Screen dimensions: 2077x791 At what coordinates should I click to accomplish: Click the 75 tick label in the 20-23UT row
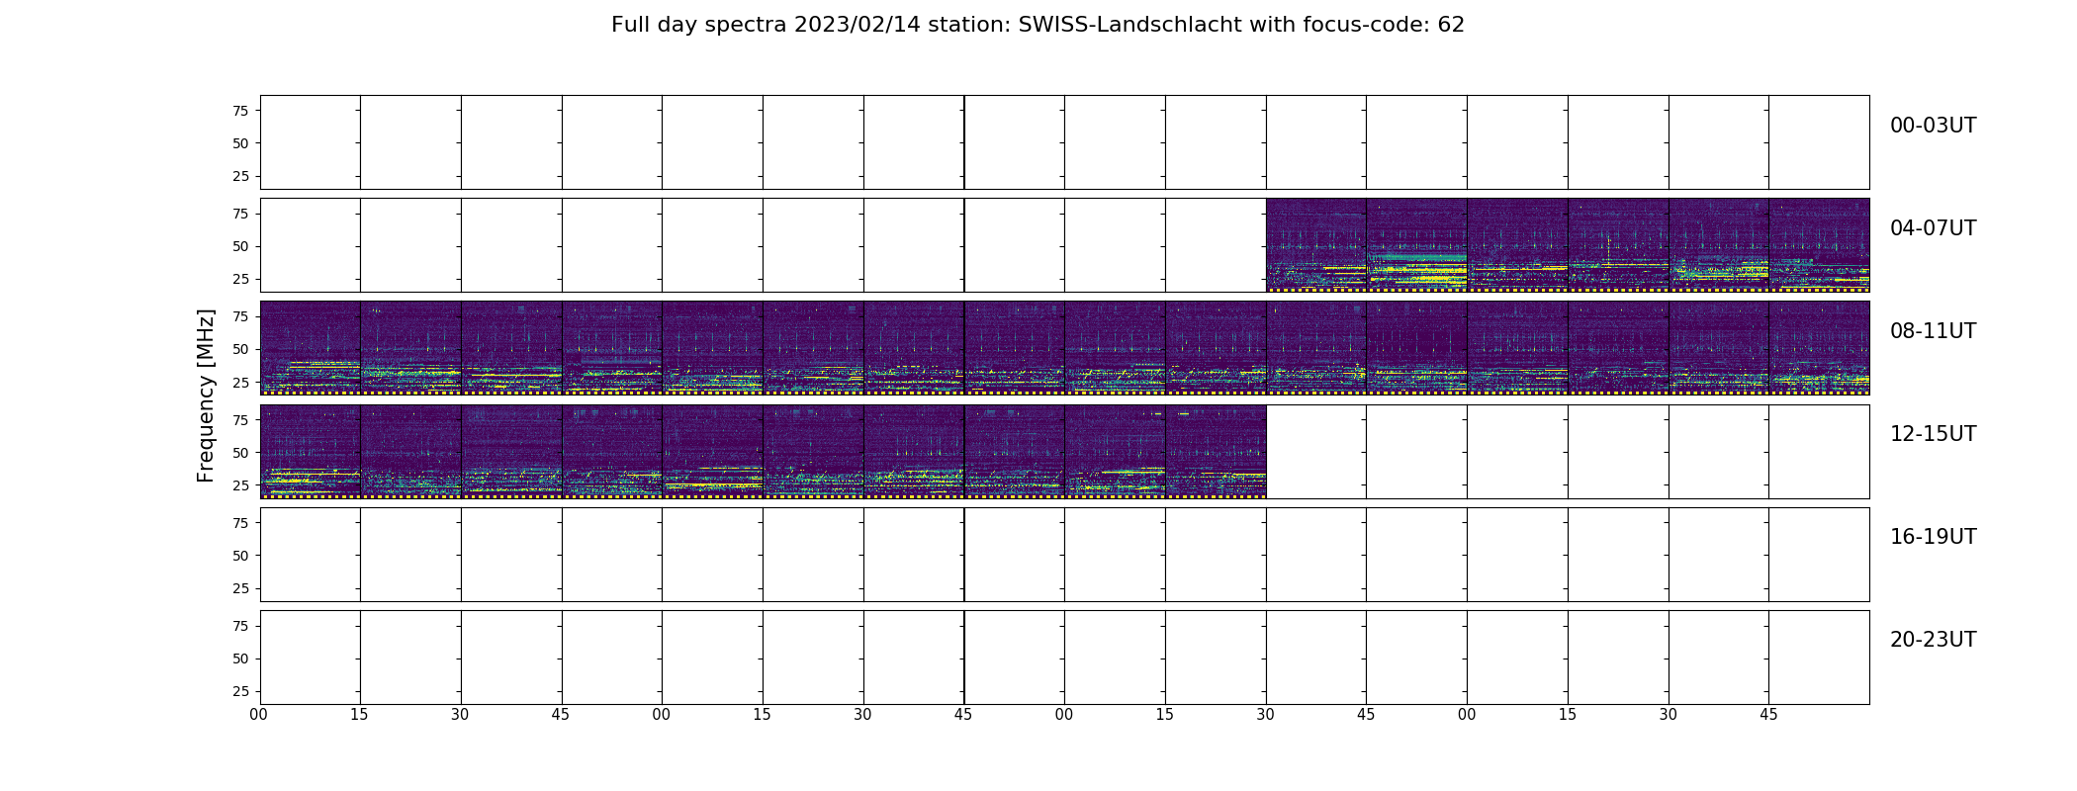click(x=240, y=626)
